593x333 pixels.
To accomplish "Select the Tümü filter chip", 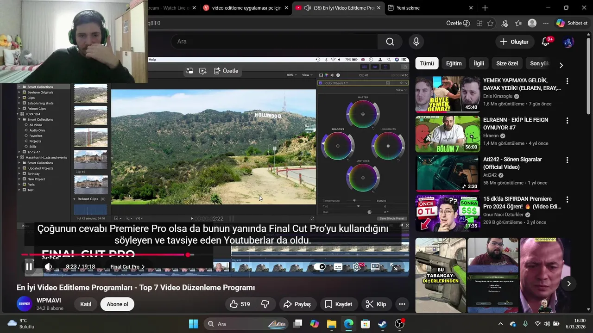I will 427,63.
